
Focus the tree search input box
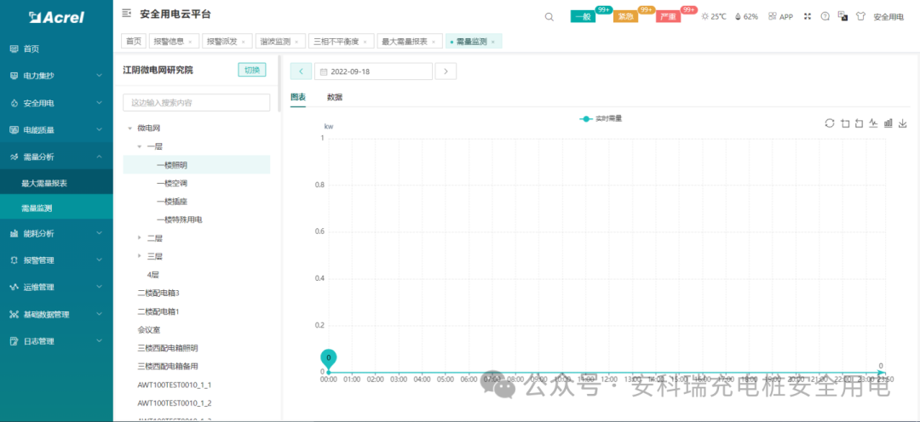[197, 103]
